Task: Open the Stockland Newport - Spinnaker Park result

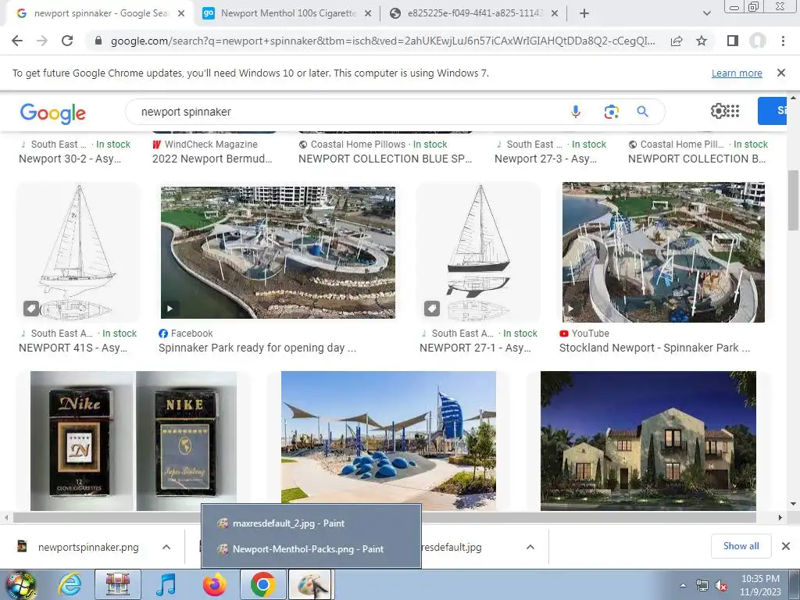Action: coord(655,348)
